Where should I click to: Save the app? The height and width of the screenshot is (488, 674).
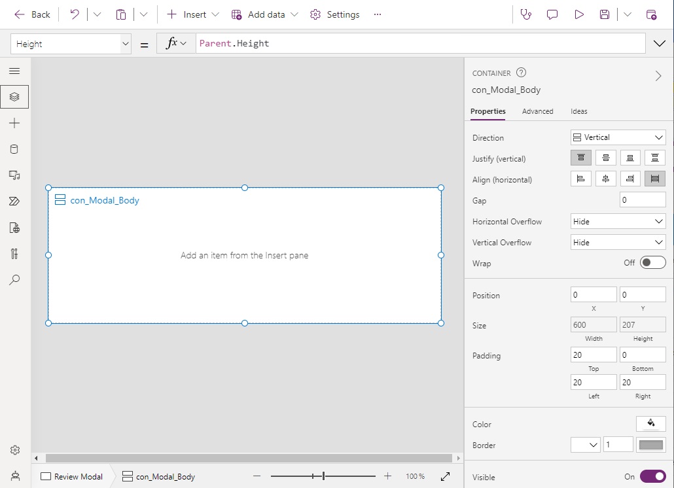pos(604,14)
